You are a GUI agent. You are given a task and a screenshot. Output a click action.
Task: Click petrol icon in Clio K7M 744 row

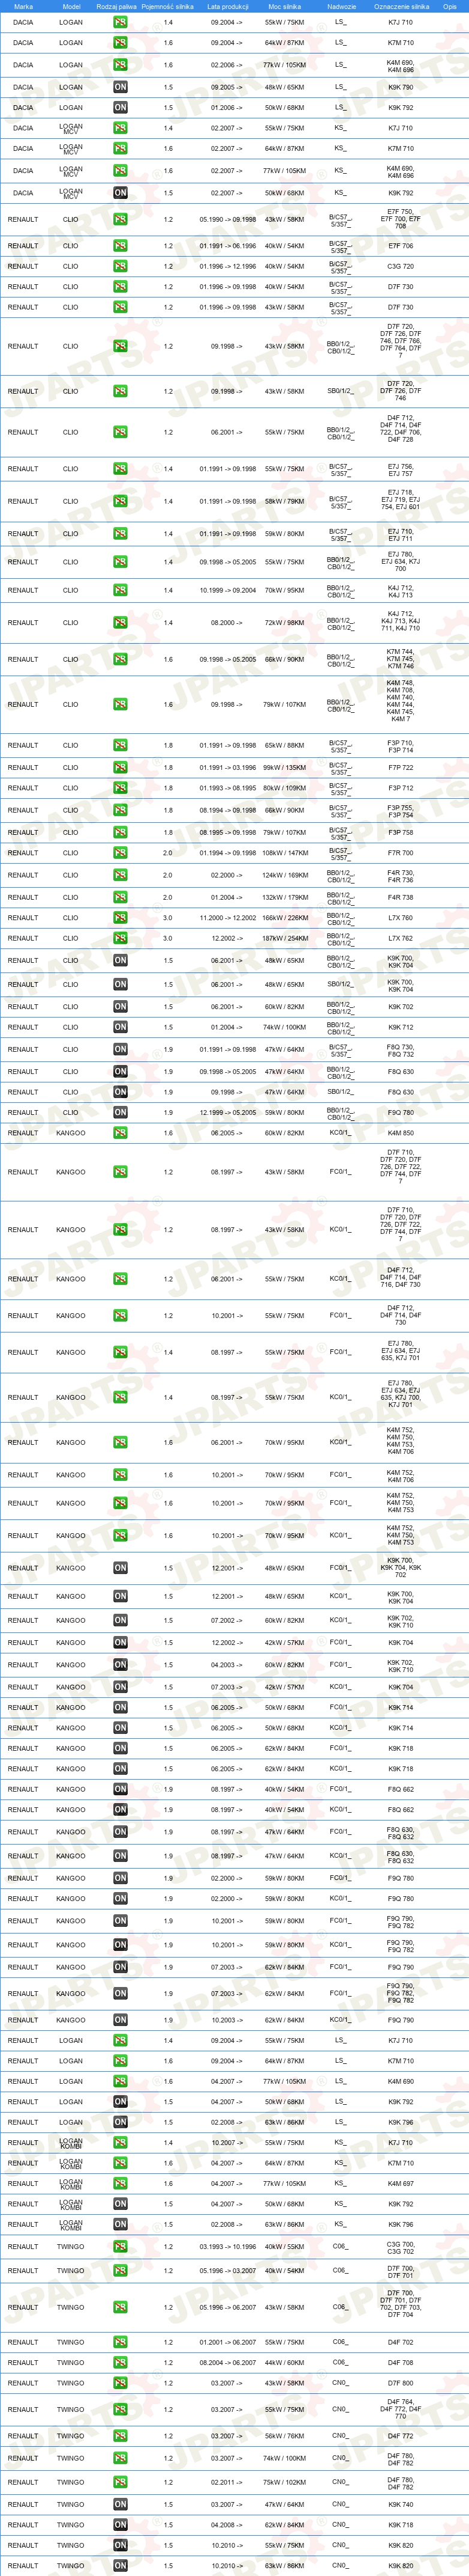(120, 659)
